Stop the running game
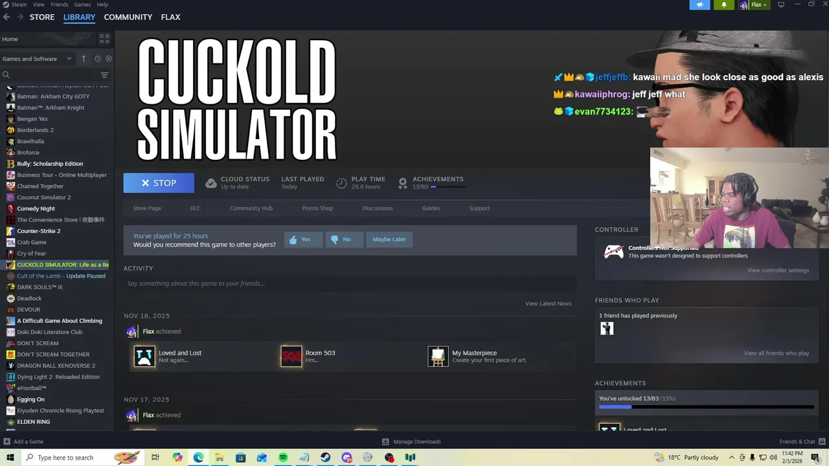829x466 pixels. (159, 183)
